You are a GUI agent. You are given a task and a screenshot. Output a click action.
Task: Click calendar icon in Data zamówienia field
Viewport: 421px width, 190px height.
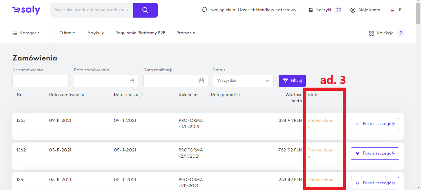click(132, 81)
